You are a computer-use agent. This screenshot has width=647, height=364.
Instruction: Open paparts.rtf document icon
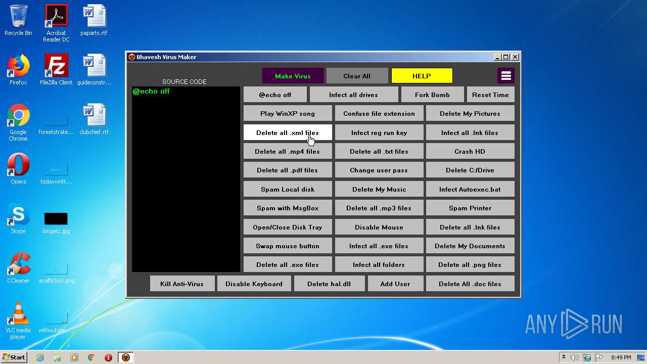[x=94, y=20]
